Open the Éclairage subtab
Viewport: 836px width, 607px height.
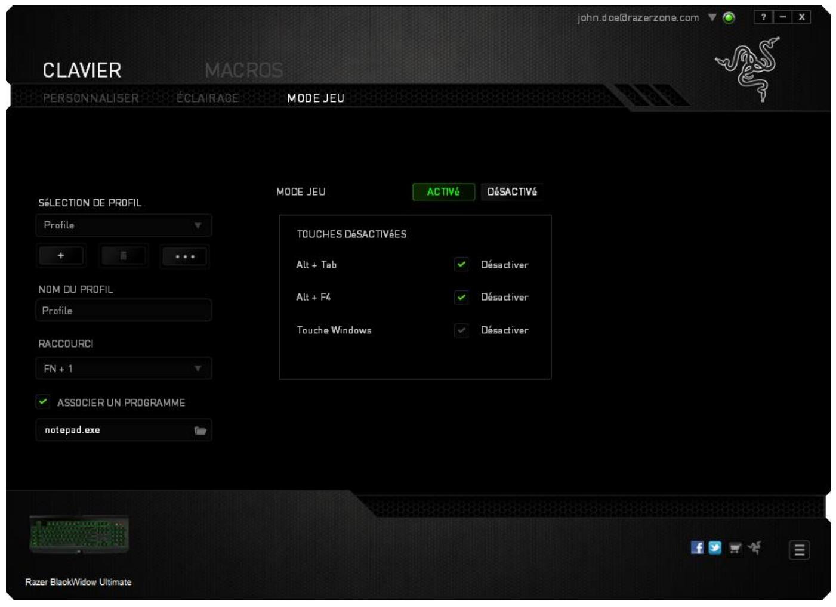coord(208,98)
